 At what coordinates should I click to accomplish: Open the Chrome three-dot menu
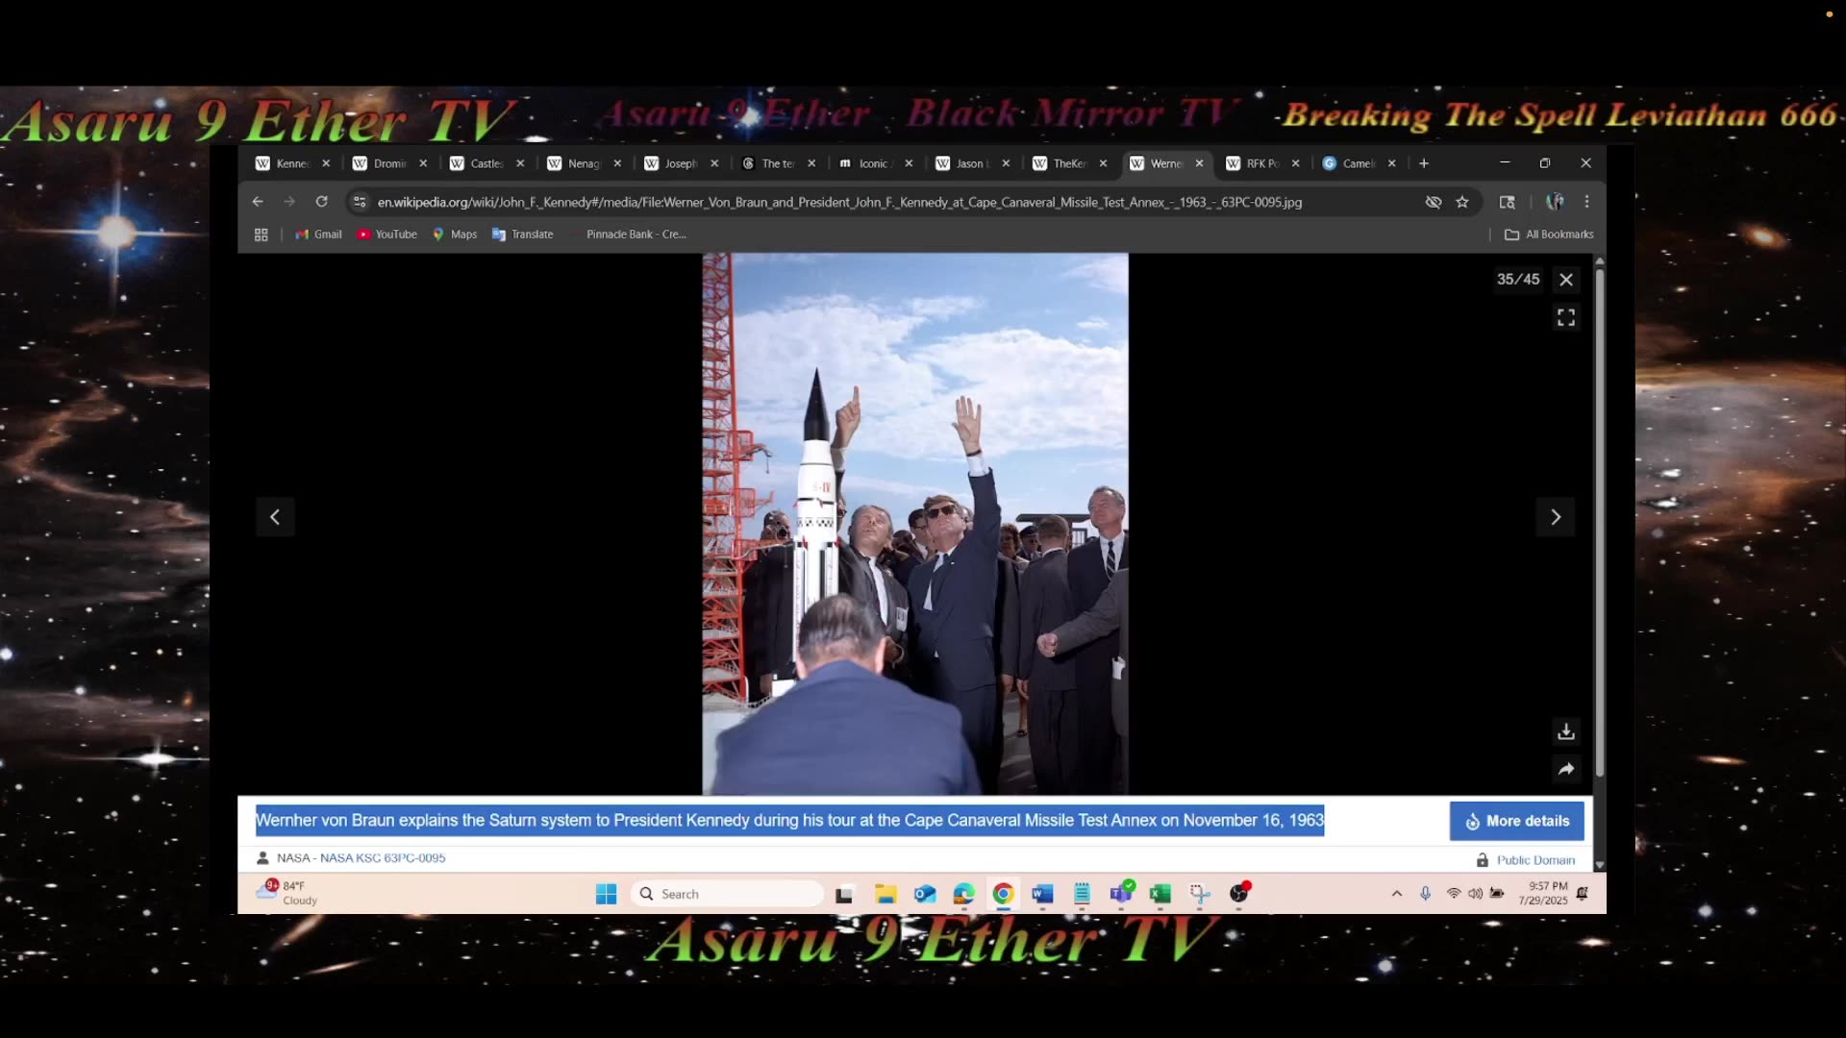tap(1586, 202)
